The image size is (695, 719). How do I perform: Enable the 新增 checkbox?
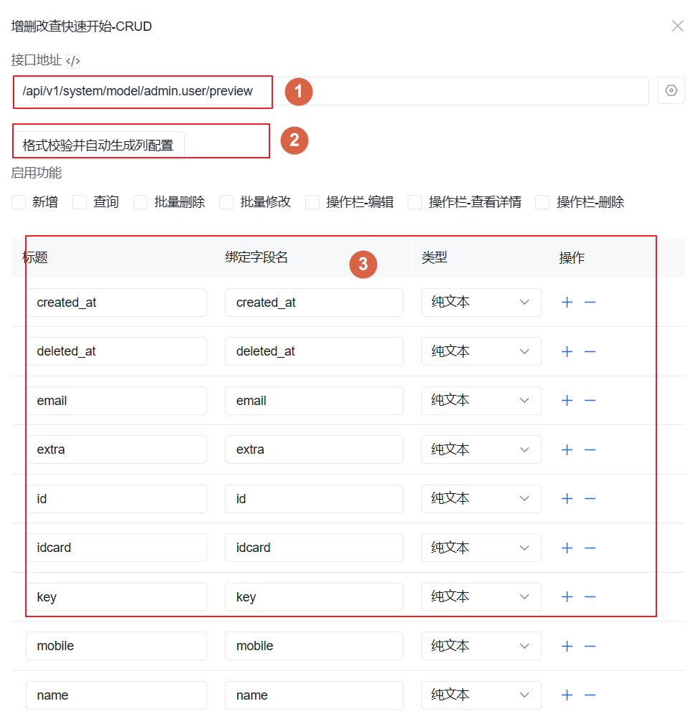[19, 203]
